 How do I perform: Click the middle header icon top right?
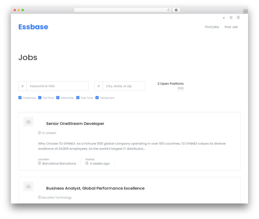pyautogui.click(x=231, y=18)
